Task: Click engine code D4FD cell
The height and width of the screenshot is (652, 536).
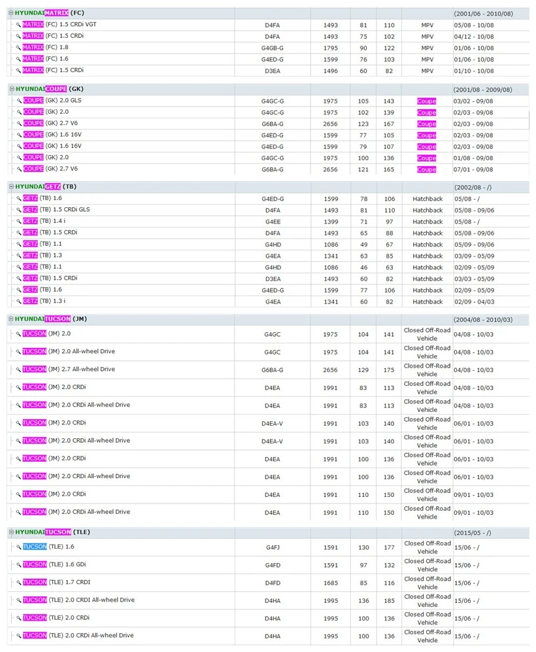Action: (x=273, y=583)
